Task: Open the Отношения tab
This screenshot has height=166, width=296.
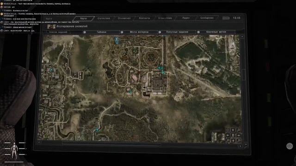Action: pos(124,18)
